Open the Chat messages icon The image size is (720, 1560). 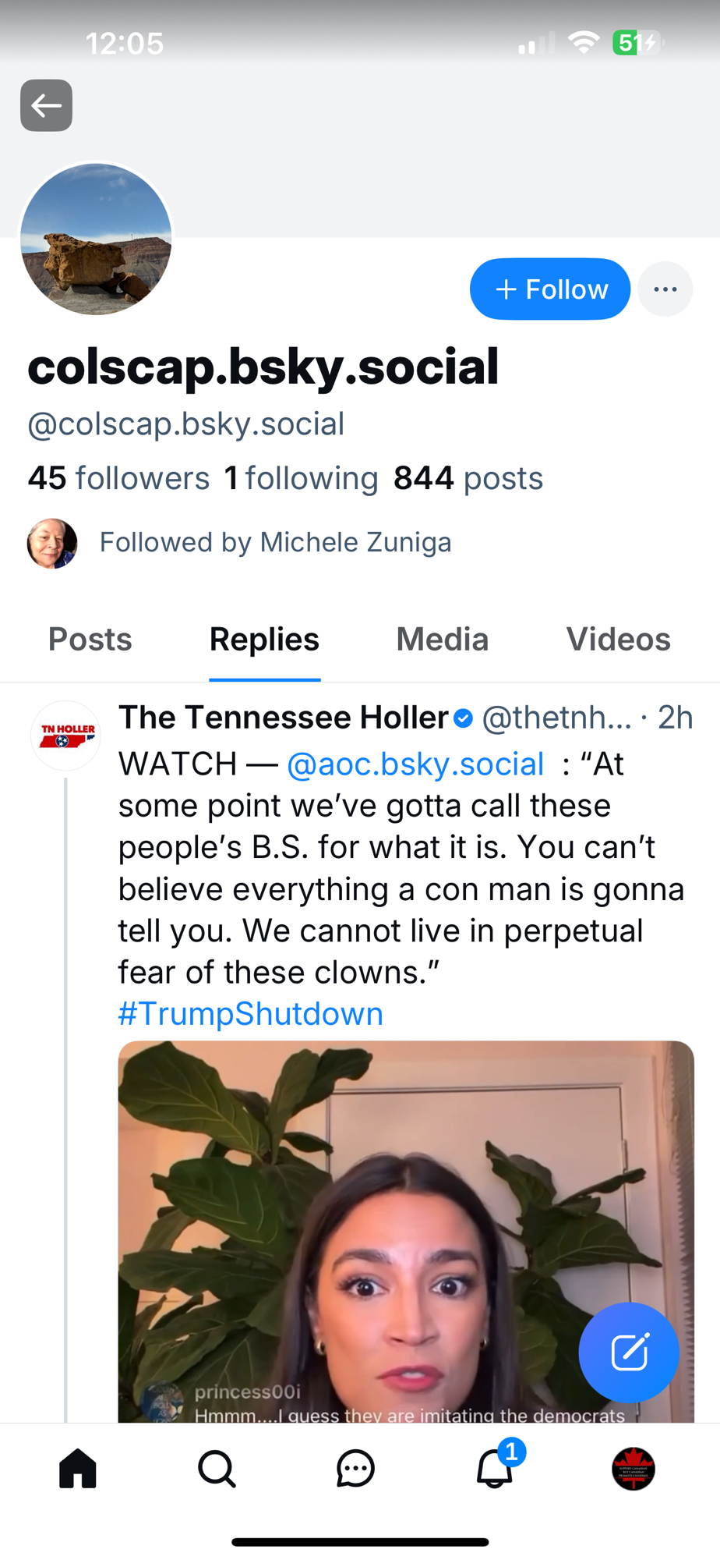(x=355, y=1469)
